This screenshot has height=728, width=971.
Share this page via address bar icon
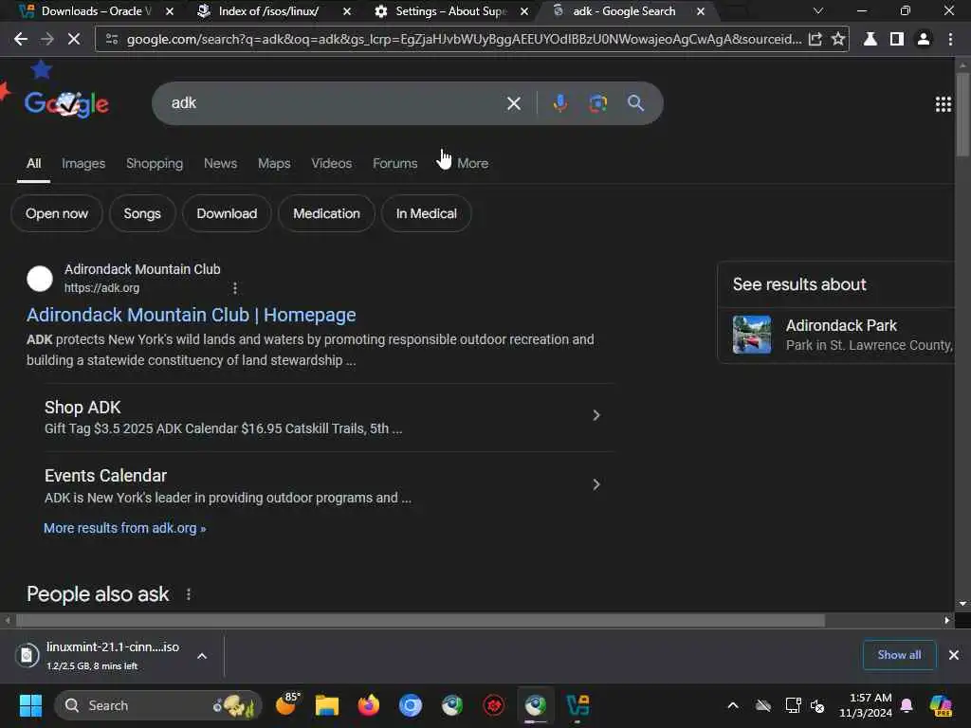(815, 39)
